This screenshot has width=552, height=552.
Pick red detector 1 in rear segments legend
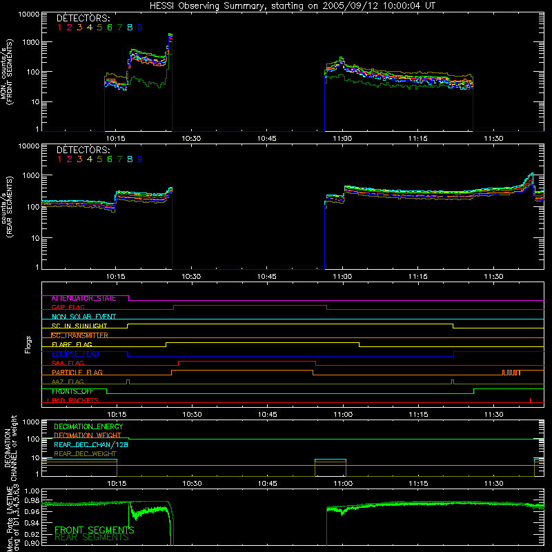59,159
